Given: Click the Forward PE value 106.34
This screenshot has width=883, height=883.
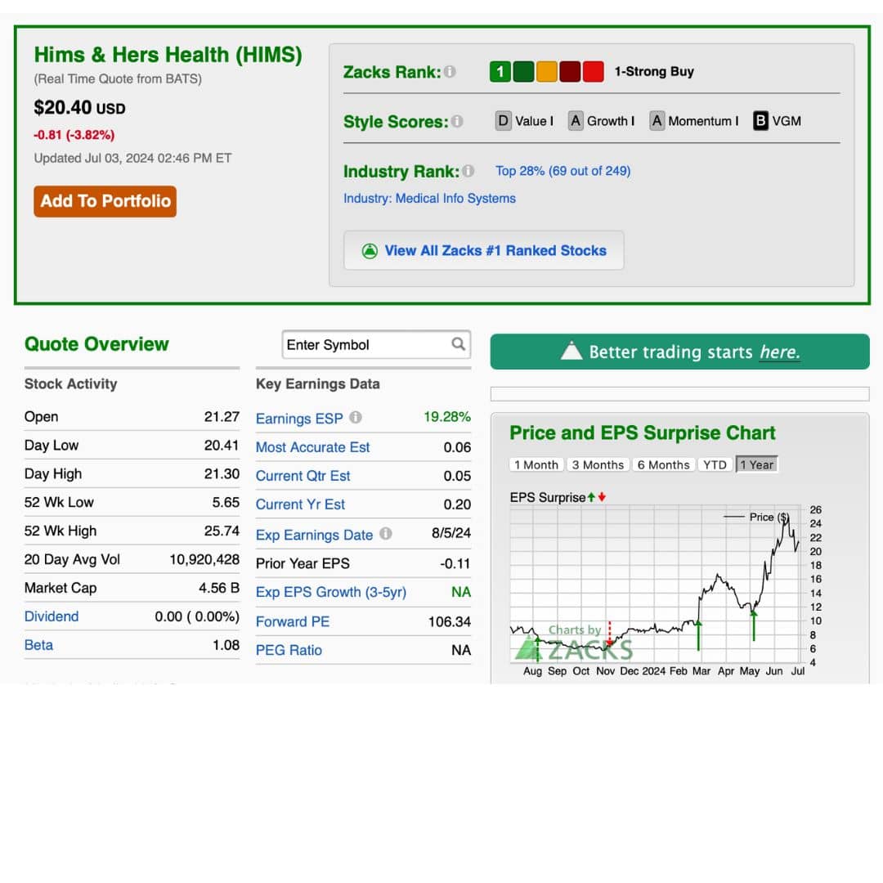Looking at the screenshot, I should pyautogui.click(x=450, y=621).
